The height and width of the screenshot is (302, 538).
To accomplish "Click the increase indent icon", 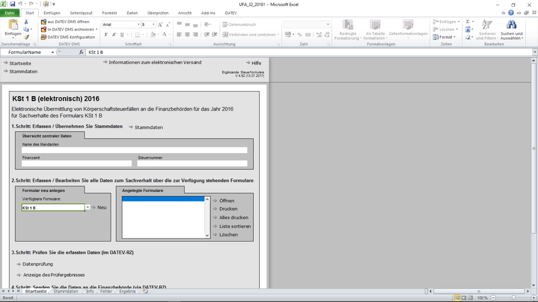I will [214, 34].
